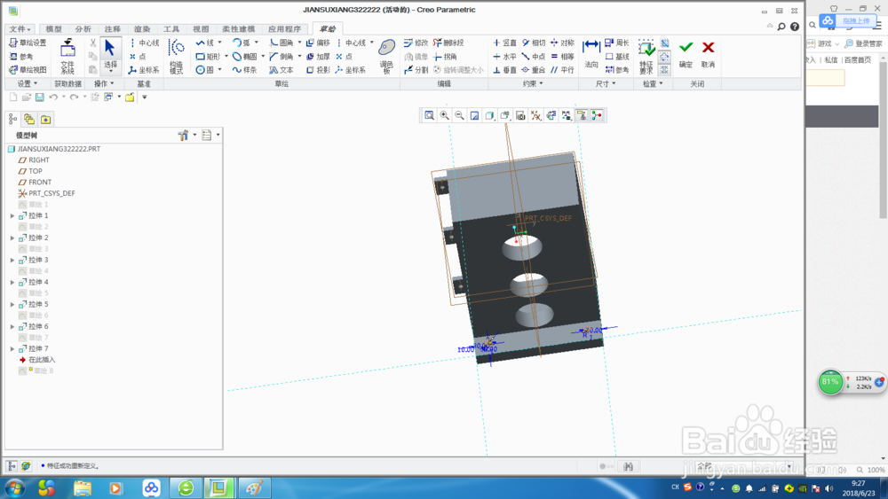Viewport: 888px width, 499px height.
Task: Apply the 平行 parallel constraint
Action: pos(562,70)
